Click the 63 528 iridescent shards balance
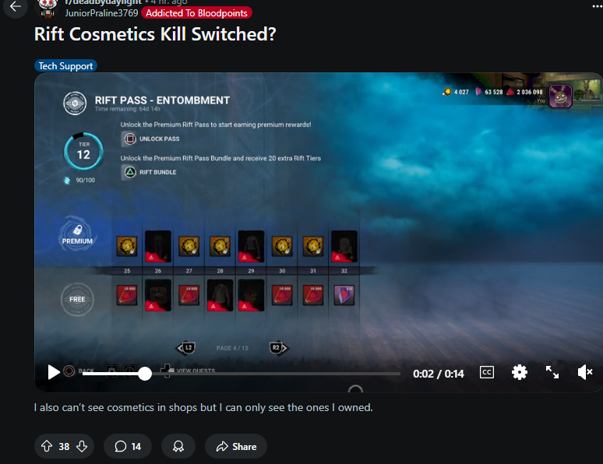 [x=489, y=92]
